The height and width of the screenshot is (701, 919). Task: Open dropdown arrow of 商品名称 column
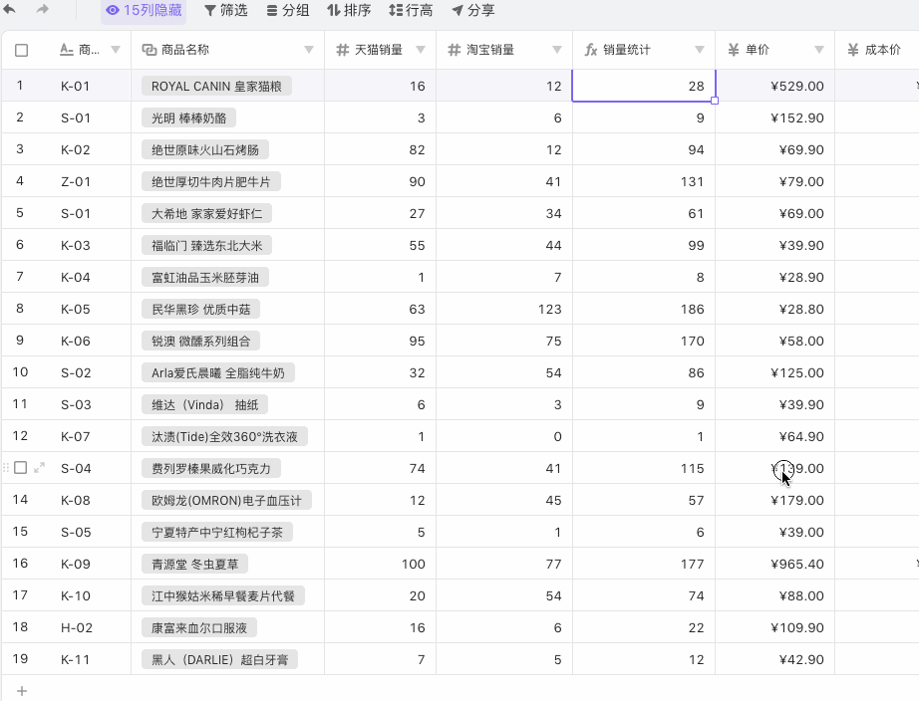coord(308,50)
